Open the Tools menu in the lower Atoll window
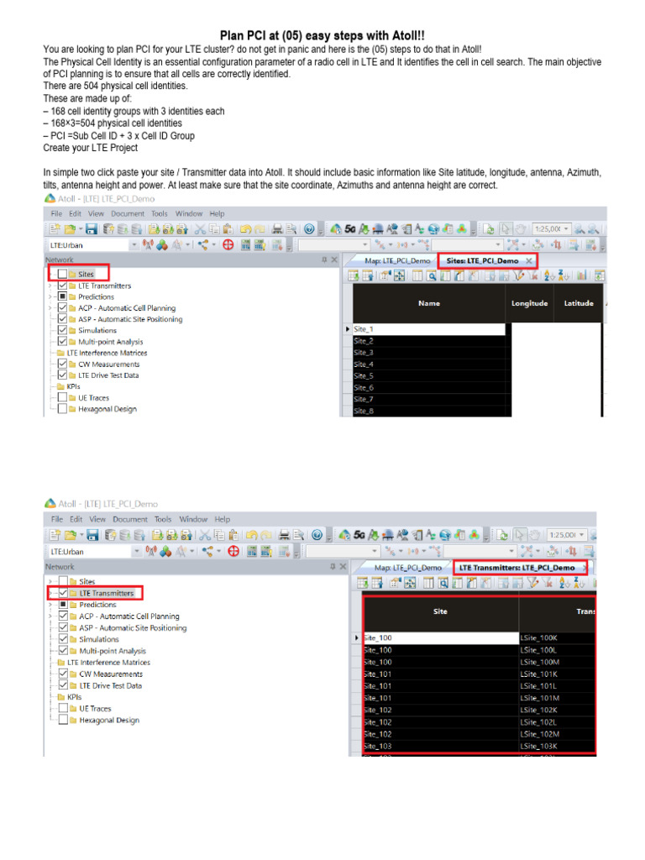The image size is (645, 860). click(x=163, y=519)
